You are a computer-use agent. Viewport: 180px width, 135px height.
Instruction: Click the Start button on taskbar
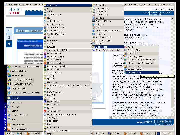click(x=8, y=133)
